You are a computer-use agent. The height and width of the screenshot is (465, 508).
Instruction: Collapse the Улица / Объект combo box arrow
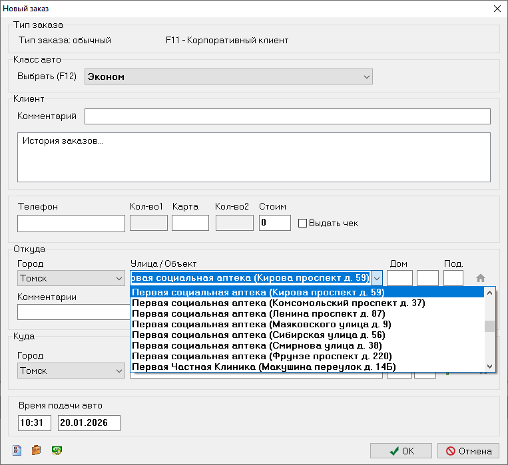click(x=377, y=278)
